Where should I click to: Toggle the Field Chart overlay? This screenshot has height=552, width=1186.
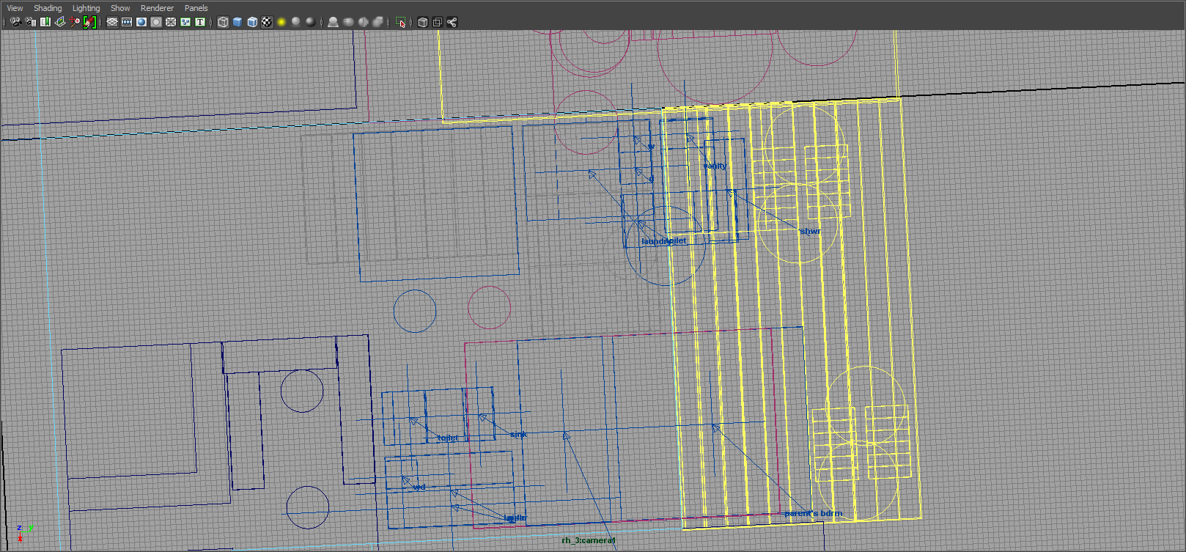171,22
